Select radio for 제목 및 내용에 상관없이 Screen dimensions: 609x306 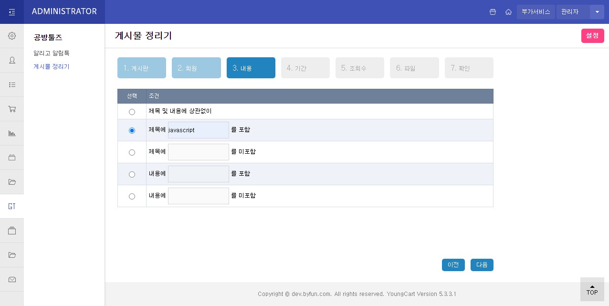click(x=132, y=112)
